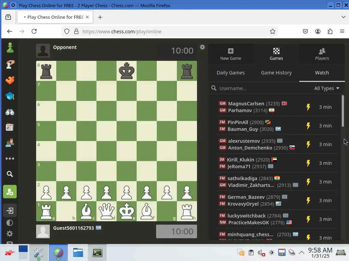Open Watch binoculars icon in sidebar

click(x=10, y=112)
